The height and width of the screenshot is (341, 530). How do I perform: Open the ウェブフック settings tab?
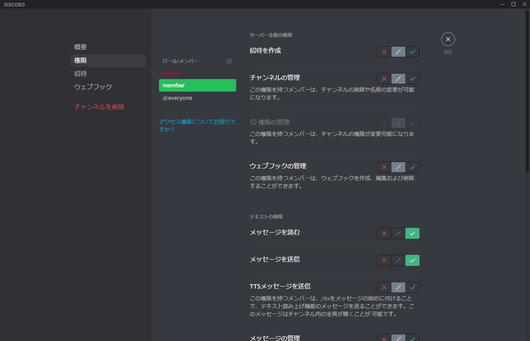108,87
